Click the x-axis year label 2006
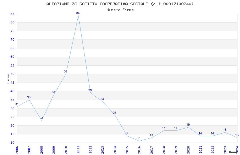 coord(17,150)
